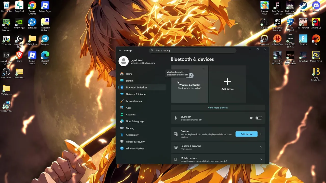The image size is (326, 183).
Task: Select the windowsde... setup icon on desktop
Action: pos(6,106)
